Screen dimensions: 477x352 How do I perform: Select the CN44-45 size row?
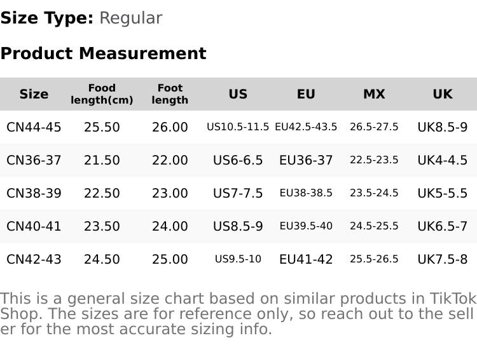click(x=34, y=127)
